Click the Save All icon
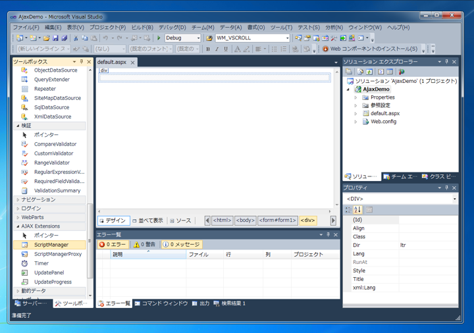 coord(64,38)
